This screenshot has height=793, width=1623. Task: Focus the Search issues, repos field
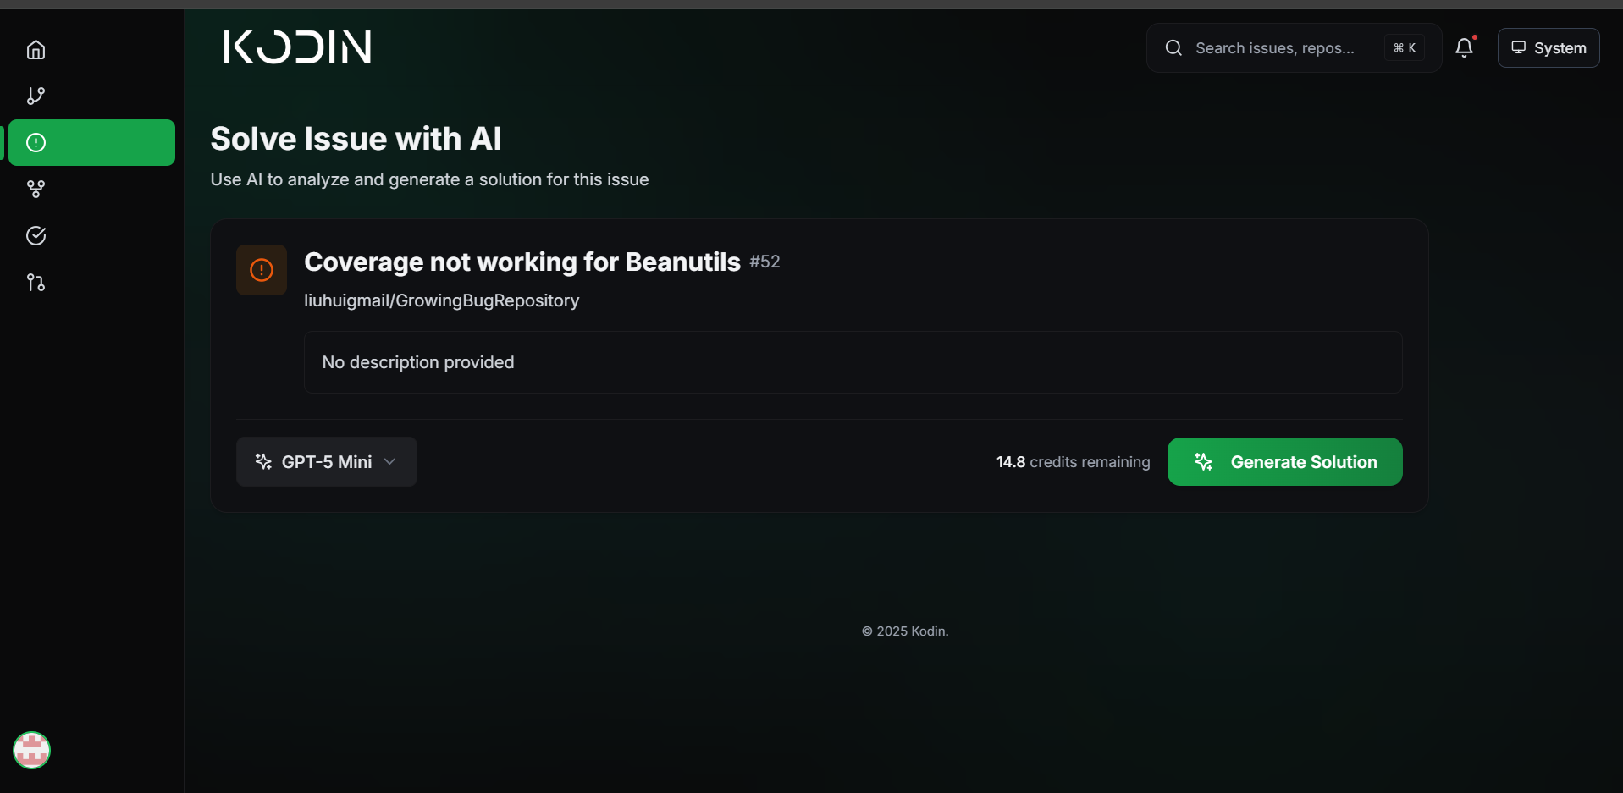(1294, 48)
